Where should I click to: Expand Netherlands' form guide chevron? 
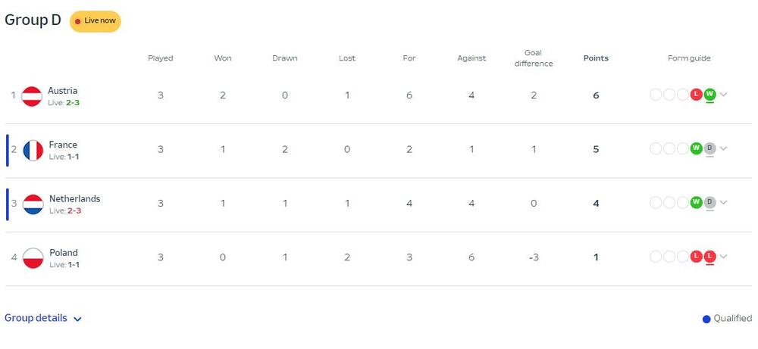click(723, 203)
